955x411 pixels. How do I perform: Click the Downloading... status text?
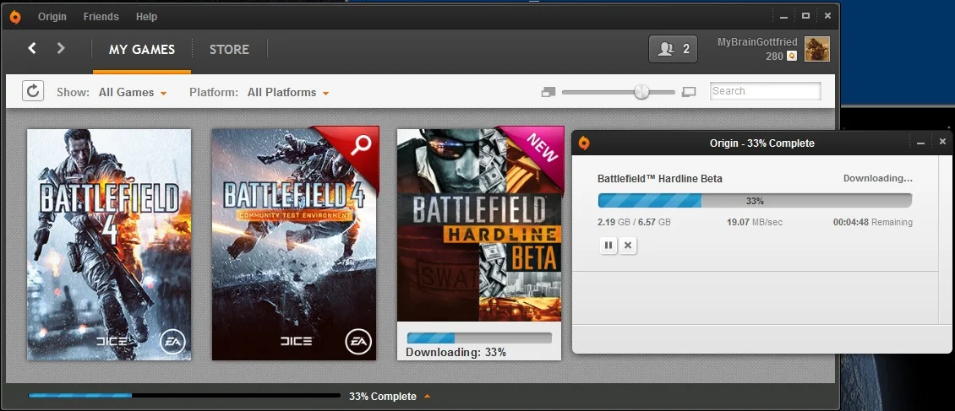click(x=877, y=179)
